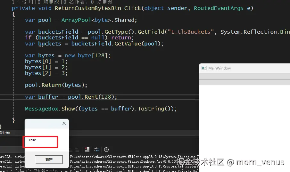Click the bytes[2] = 3 line
The width and height of the screenshot is (290, 172).
click(46, 73)
